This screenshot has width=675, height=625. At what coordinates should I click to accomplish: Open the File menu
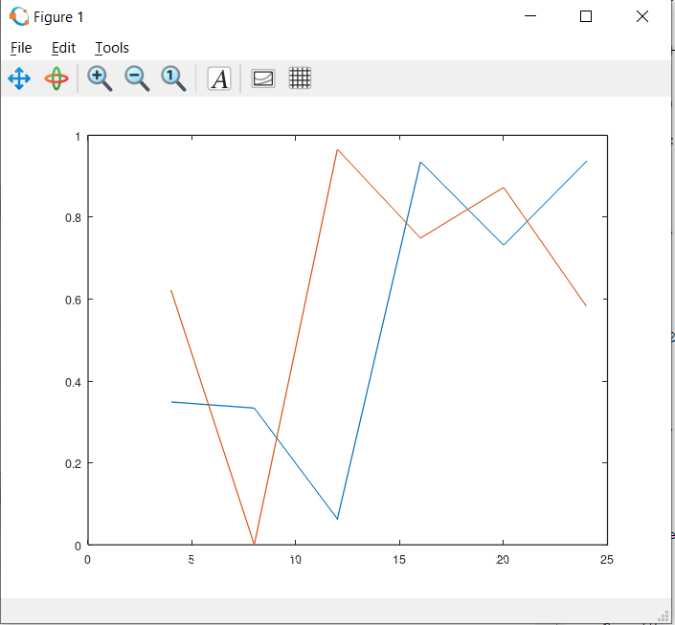(x=21, y=48)
